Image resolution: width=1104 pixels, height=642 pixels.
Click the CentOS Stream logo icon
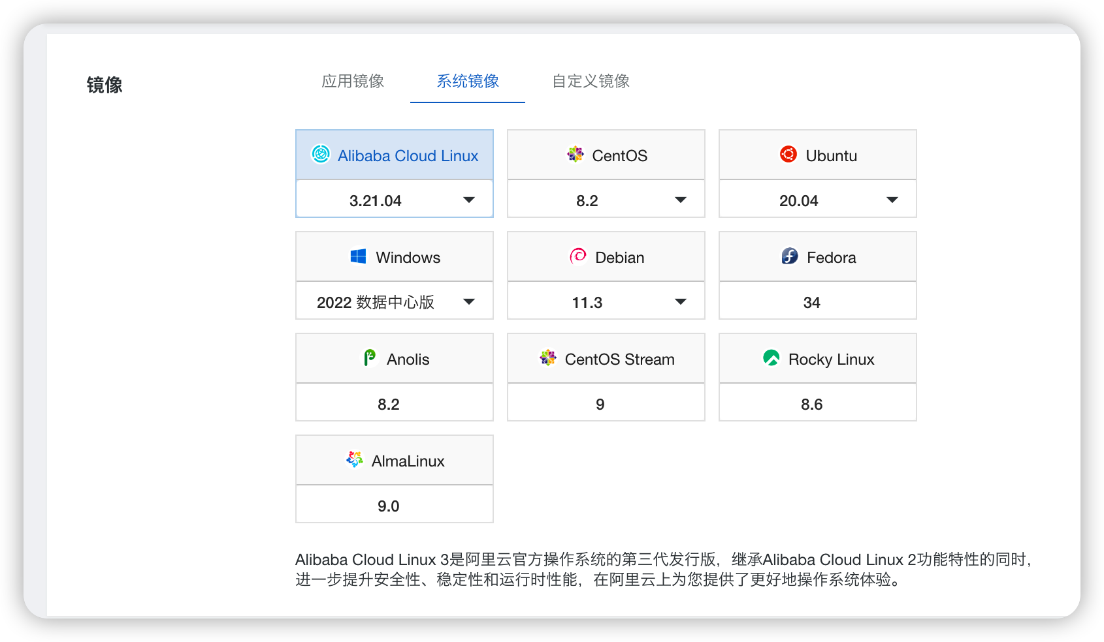[x=548, y=358]
